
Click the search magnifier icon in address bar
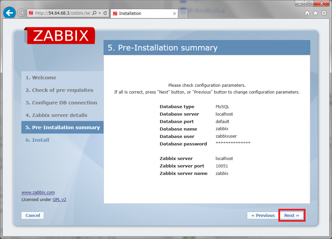click(94, 13)
